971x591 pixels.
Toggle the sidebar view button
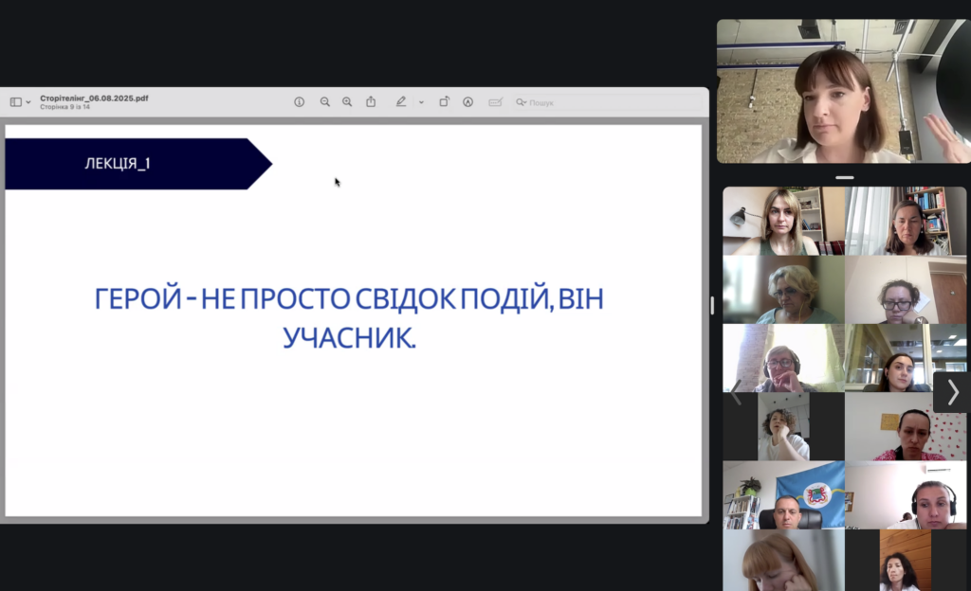pyautogui.click(x=15, y=102)
